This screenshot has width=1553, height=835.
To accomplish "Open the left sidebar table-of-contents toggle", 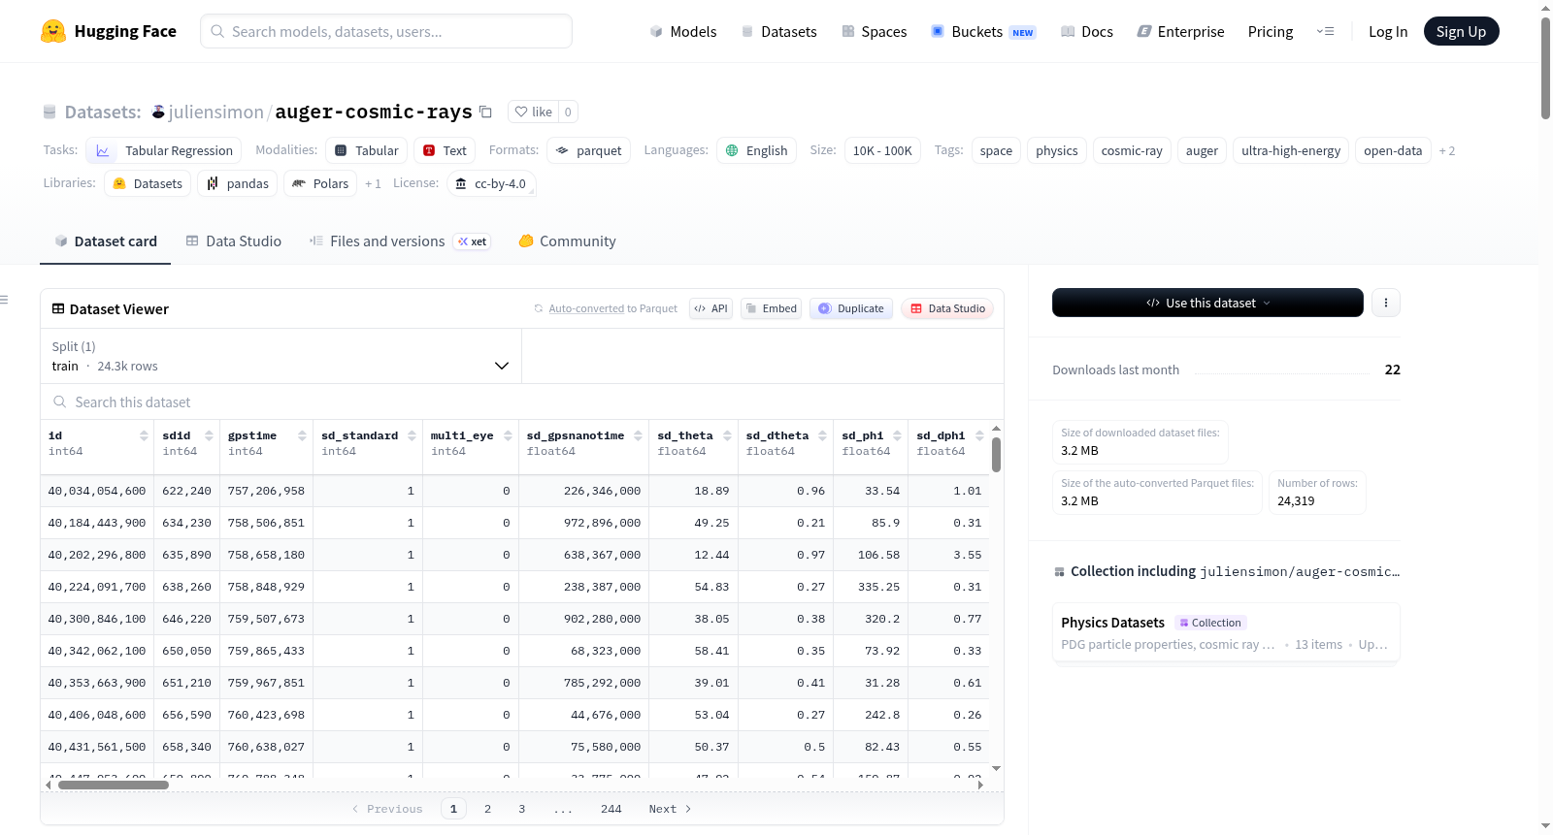I will click(5, 300).
